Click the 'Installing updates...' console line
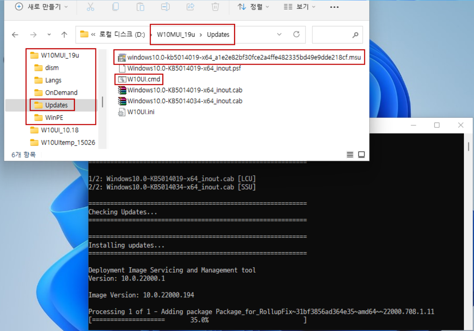The width and height of the screenshot is (474, 331). coord(127,245)
